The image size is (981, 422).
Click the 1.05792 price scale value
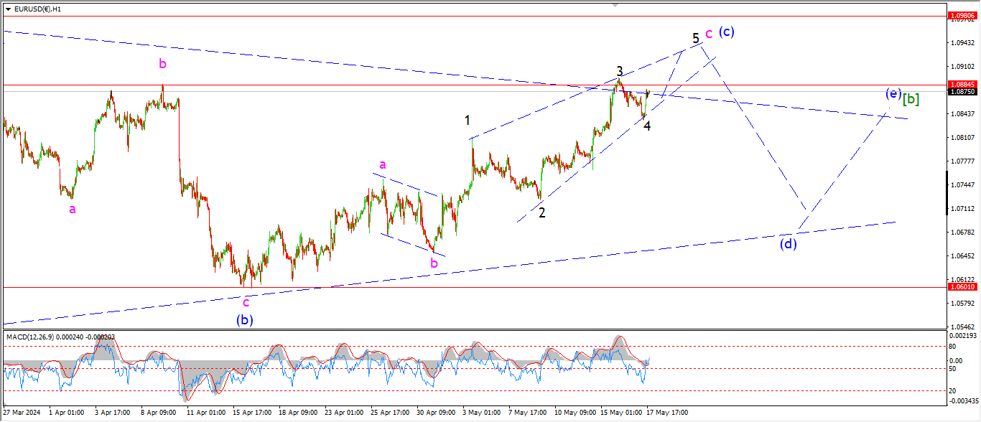[x=962, y=304]
